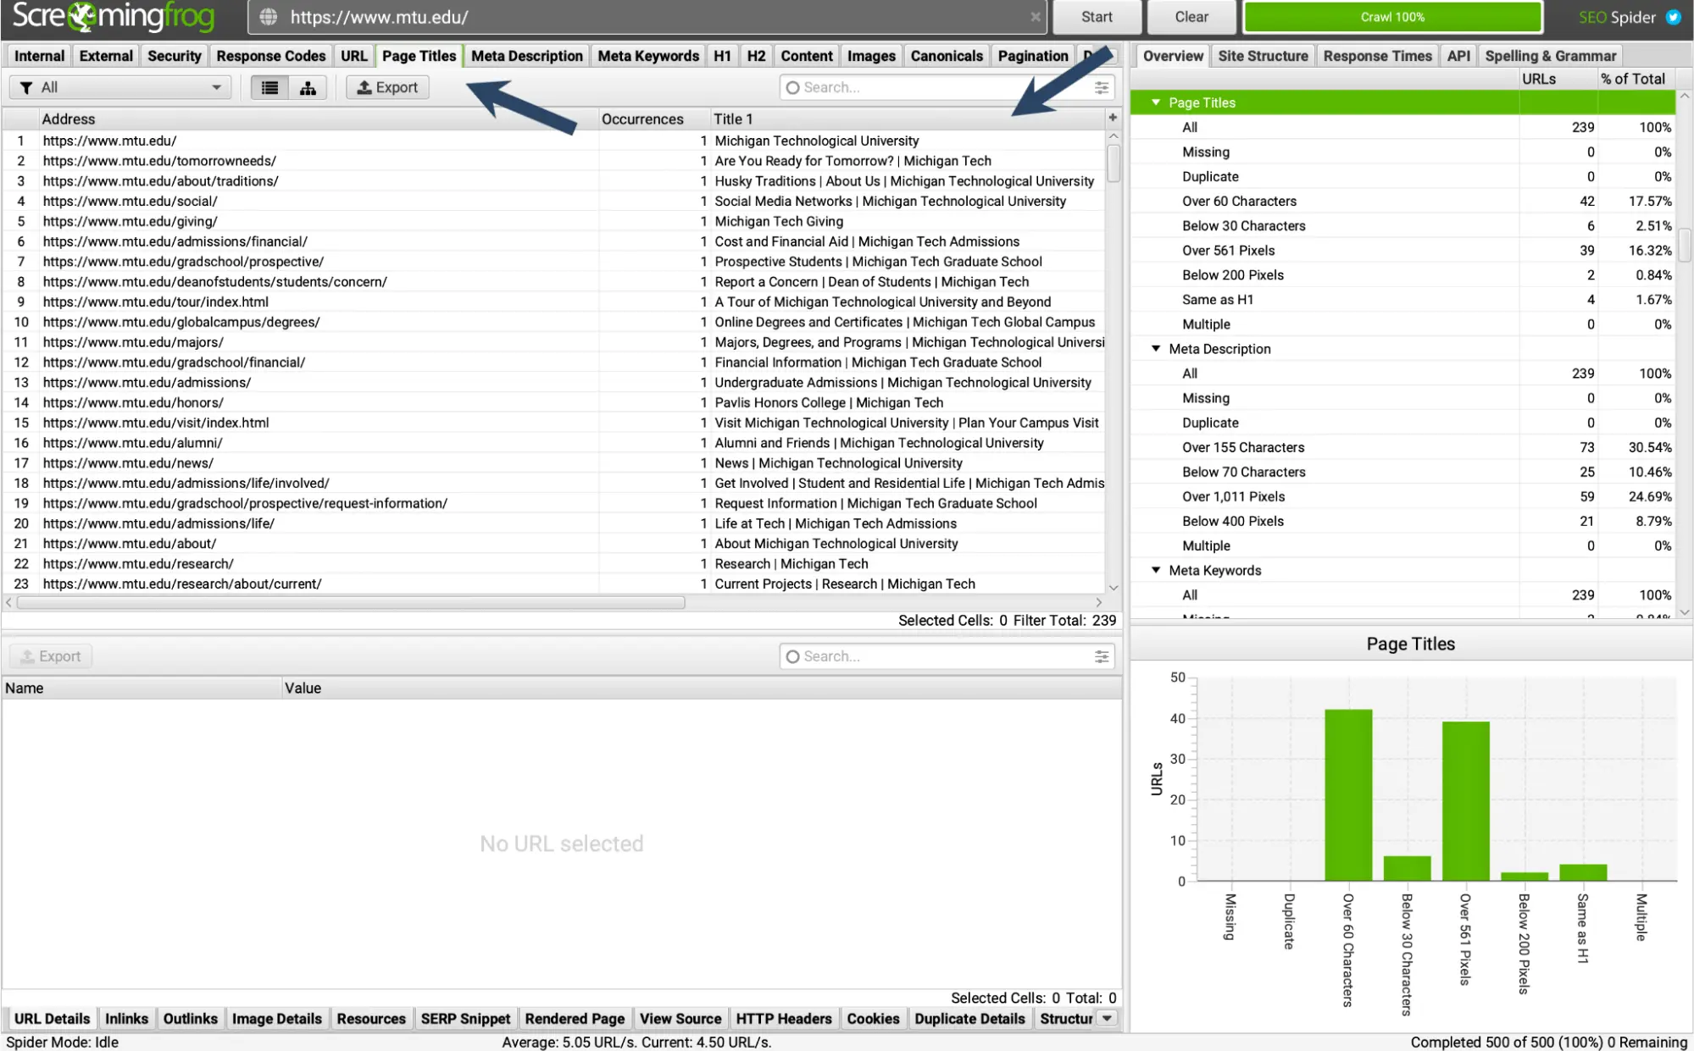Open bottom tabs overflow dropdown arrow
Viewport: 1694px width, 1051px height.
(1107, 1018)
